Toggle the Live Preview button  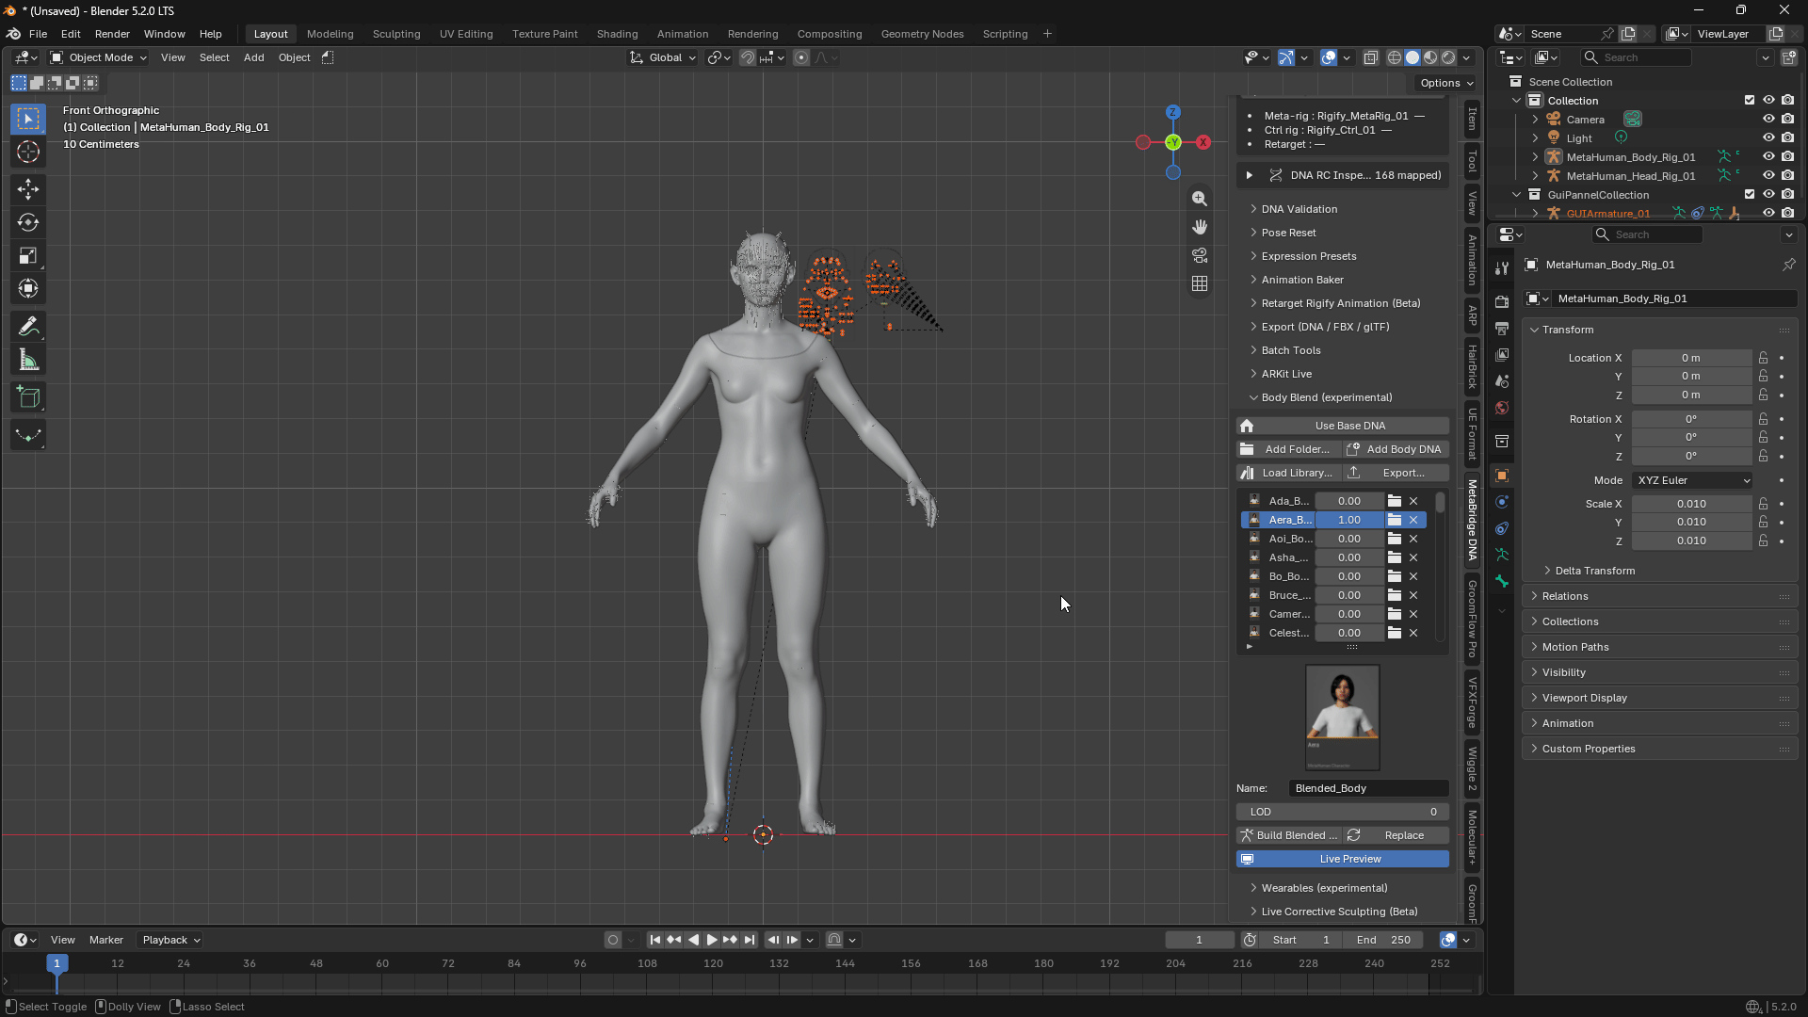tap(1342, 859)
